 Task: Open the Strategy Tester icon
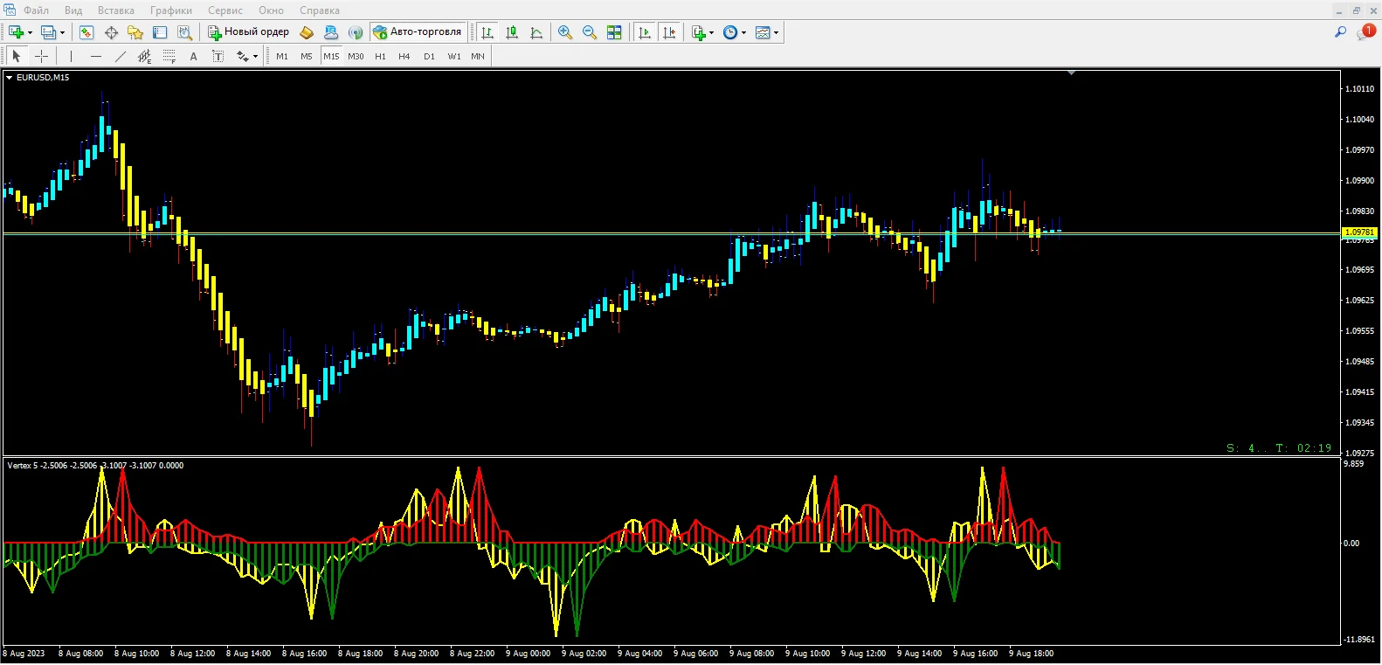point(184,32)
